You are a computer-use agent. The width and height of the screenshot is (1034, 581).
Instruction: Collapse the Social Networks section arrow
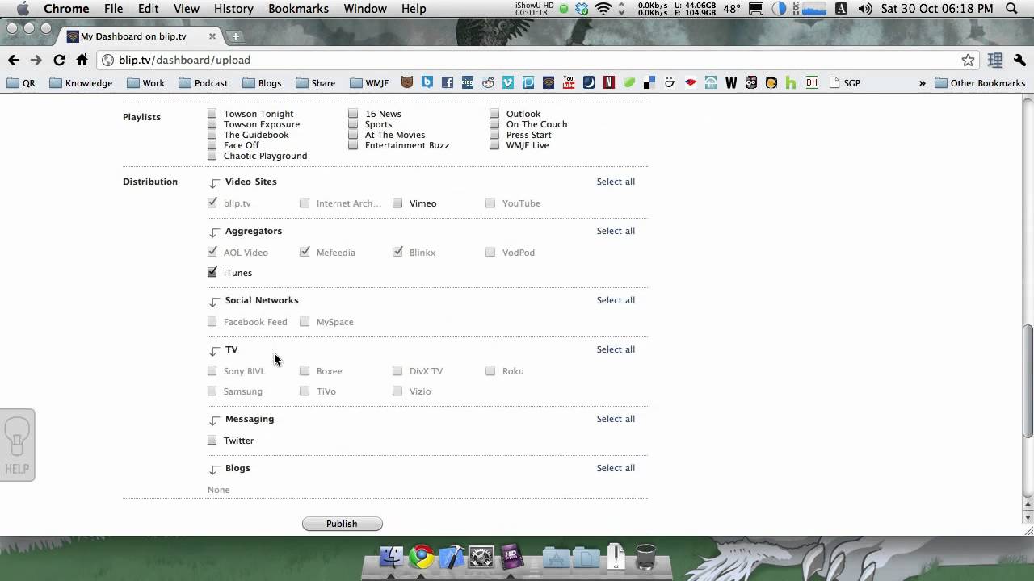[214, 302]
